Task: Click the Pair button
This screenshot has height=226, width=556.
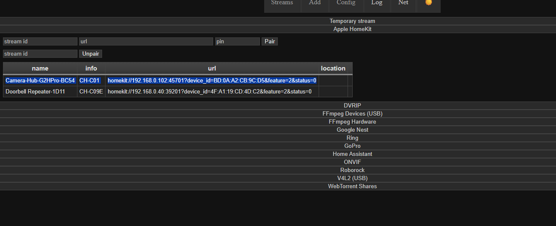Action: click(270, 42)
